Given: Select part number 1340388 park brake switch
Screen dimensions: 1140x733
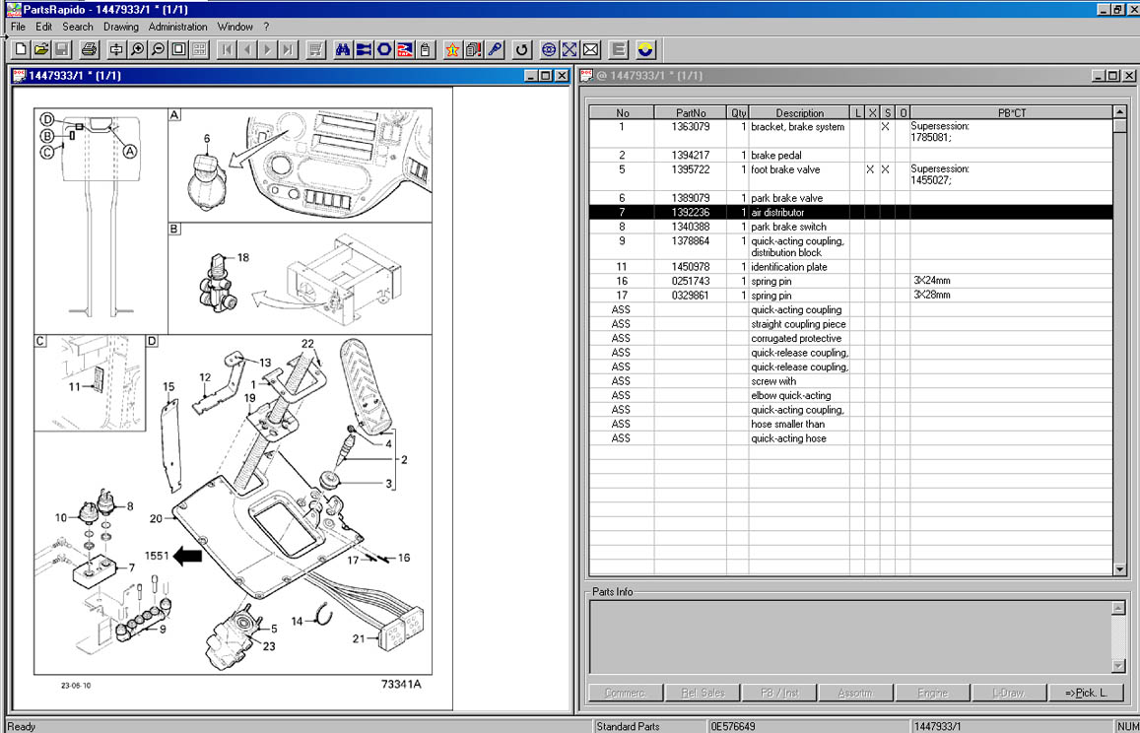Looking at the screenshot, I should pyautogui.click(x=691, y=227).
